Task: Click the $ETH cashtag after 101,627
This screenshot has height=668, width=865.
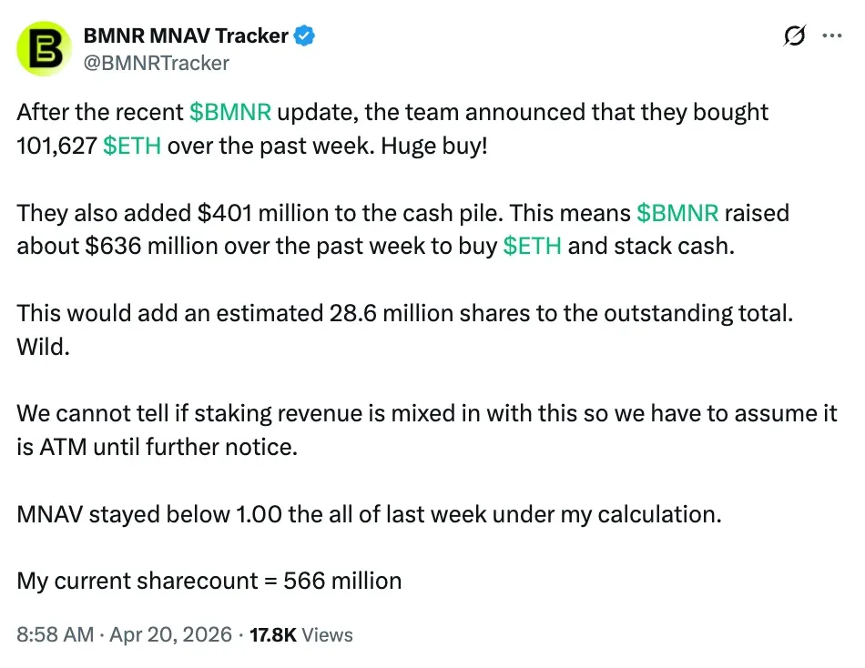Action: click(x=132, y=146)
